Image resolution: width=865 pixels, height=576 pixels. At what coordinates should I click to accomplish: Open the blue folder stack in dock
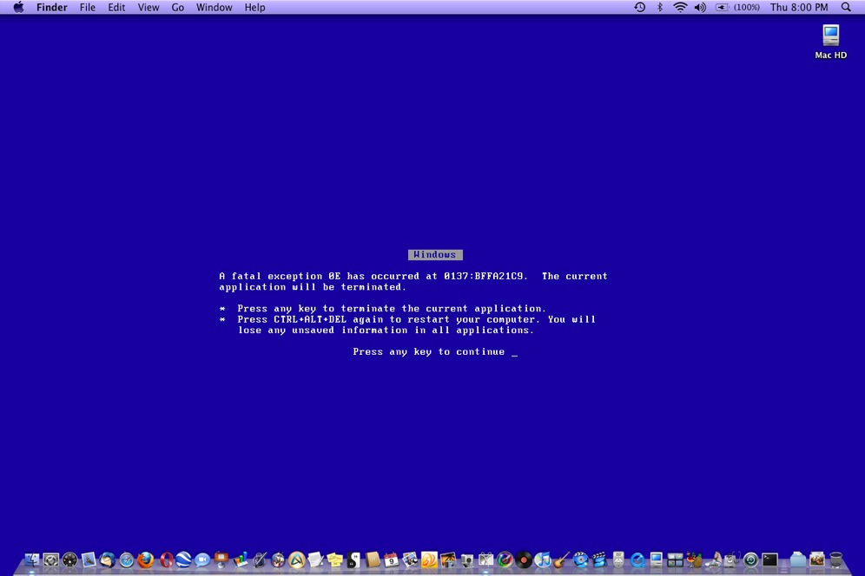point(798,560)
